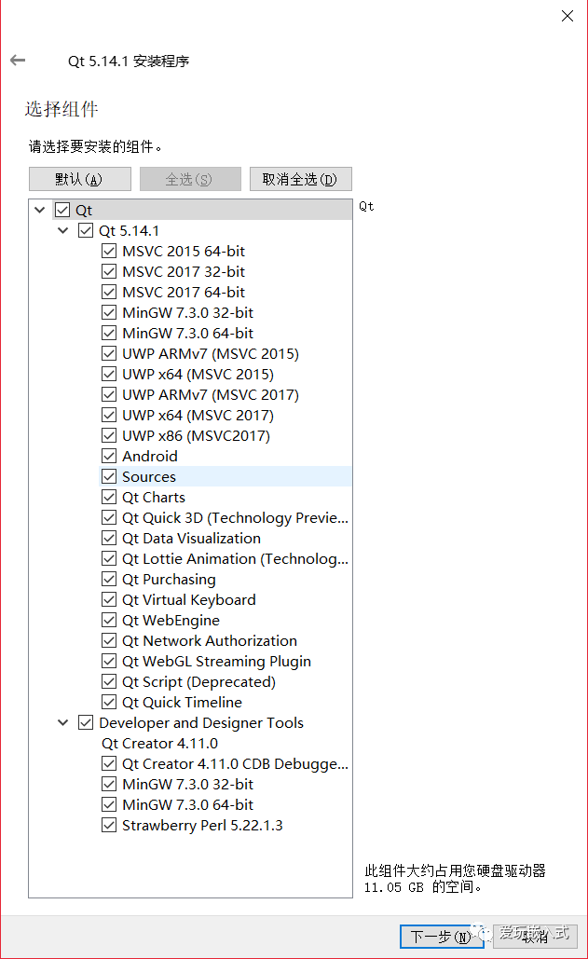588x959 pixels.
Task: Uncheck MinGW 7.3.0 64-bit under Qt 5.14.1
Action: tap(110, 334)
